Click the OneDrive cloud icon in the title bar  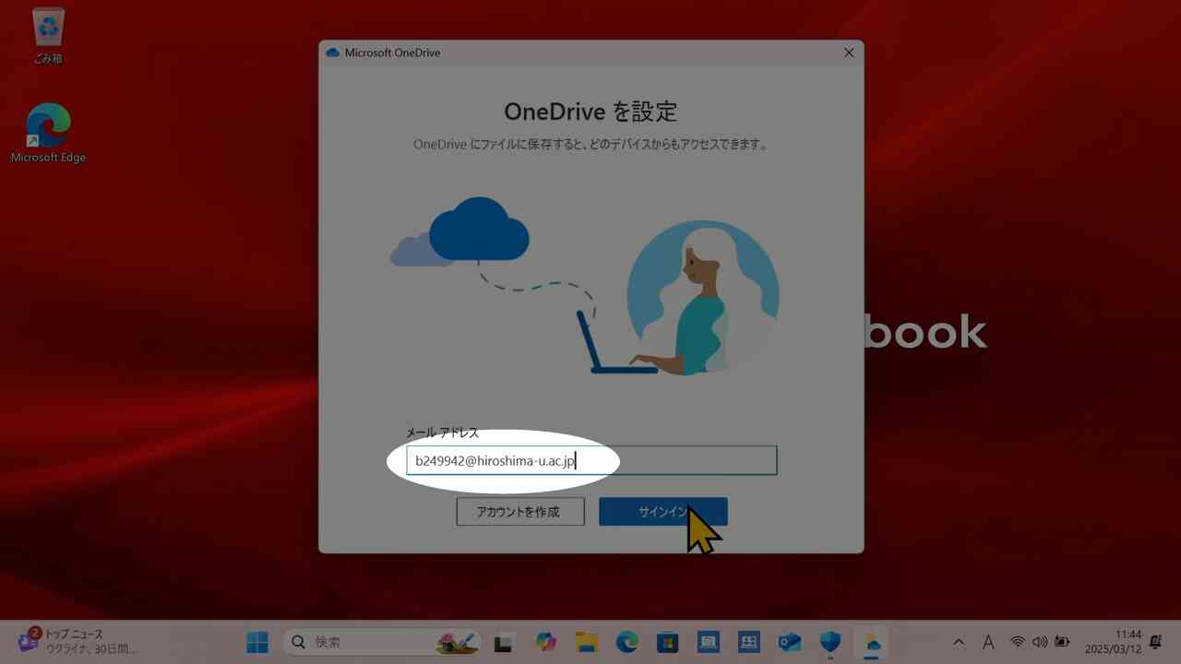pos(332,53)
